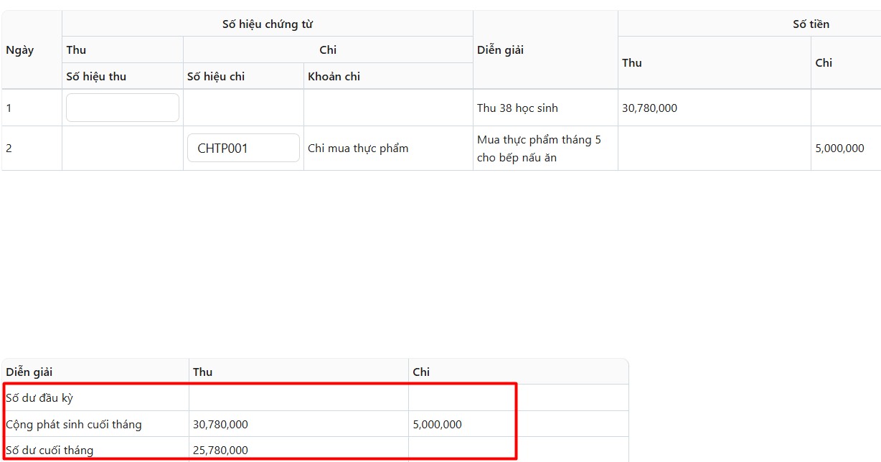Select the 'Chi mua thực phẩm' expense cell
This screenshot has height=462, width=881.
pyautogui.click(x=358, y=148)
